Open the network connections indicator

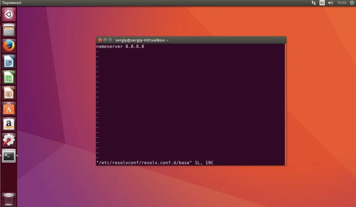314,3
